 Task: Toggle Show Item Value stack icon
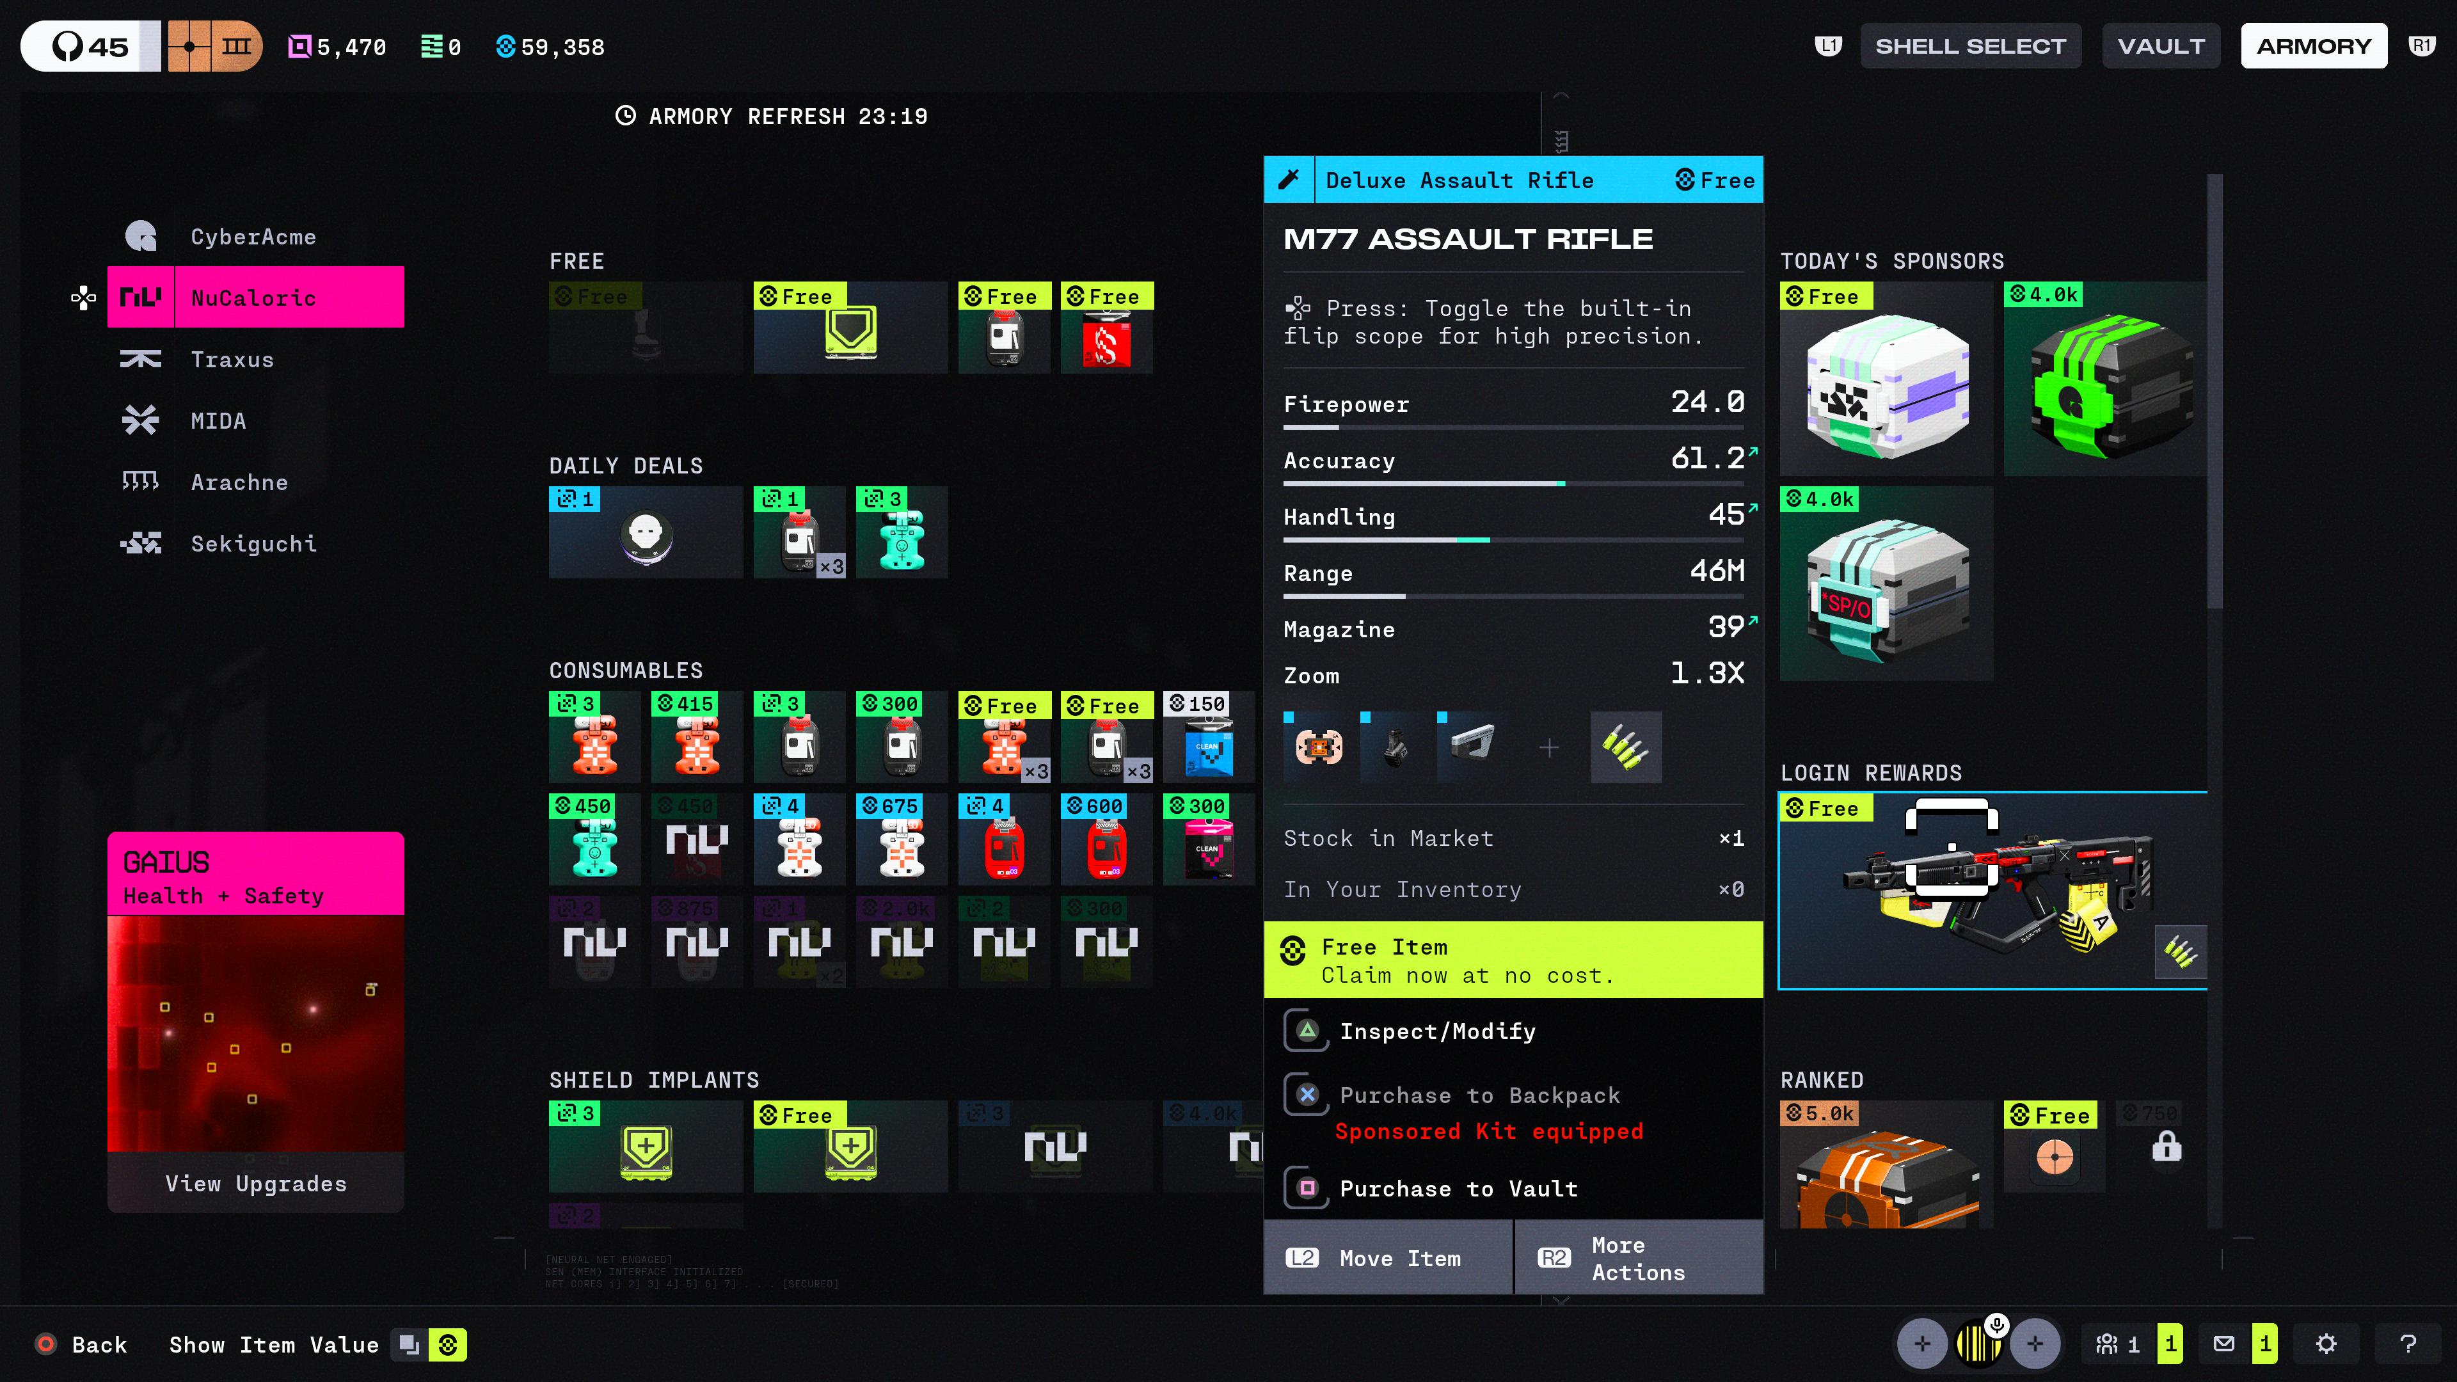click(409, 1345)
